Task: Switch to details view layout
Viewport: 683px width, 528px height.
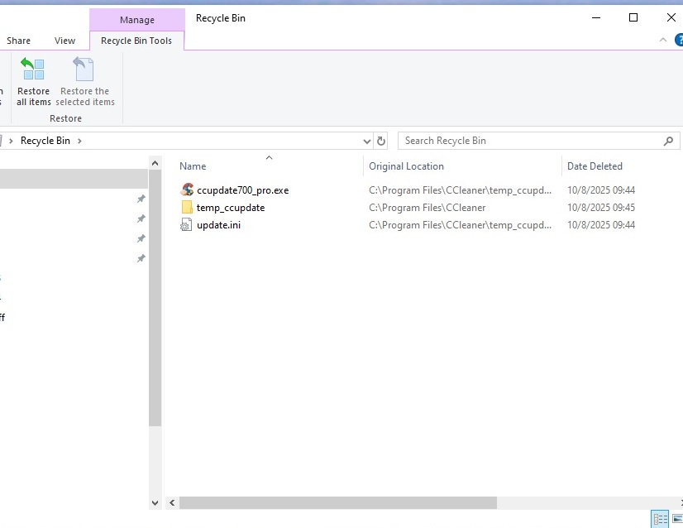Action: pos(660,519)
